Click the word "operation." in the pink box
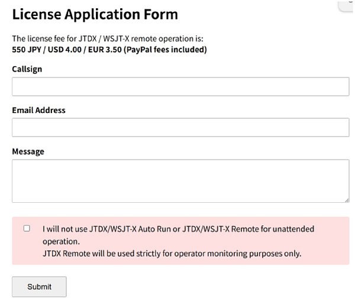 [61, 241]
